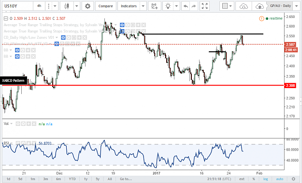Expand the CD_Daily High/Low Zones dropdown arrow
The height and width of the screenshot is (183, 302).
click(x=57, y=37)
